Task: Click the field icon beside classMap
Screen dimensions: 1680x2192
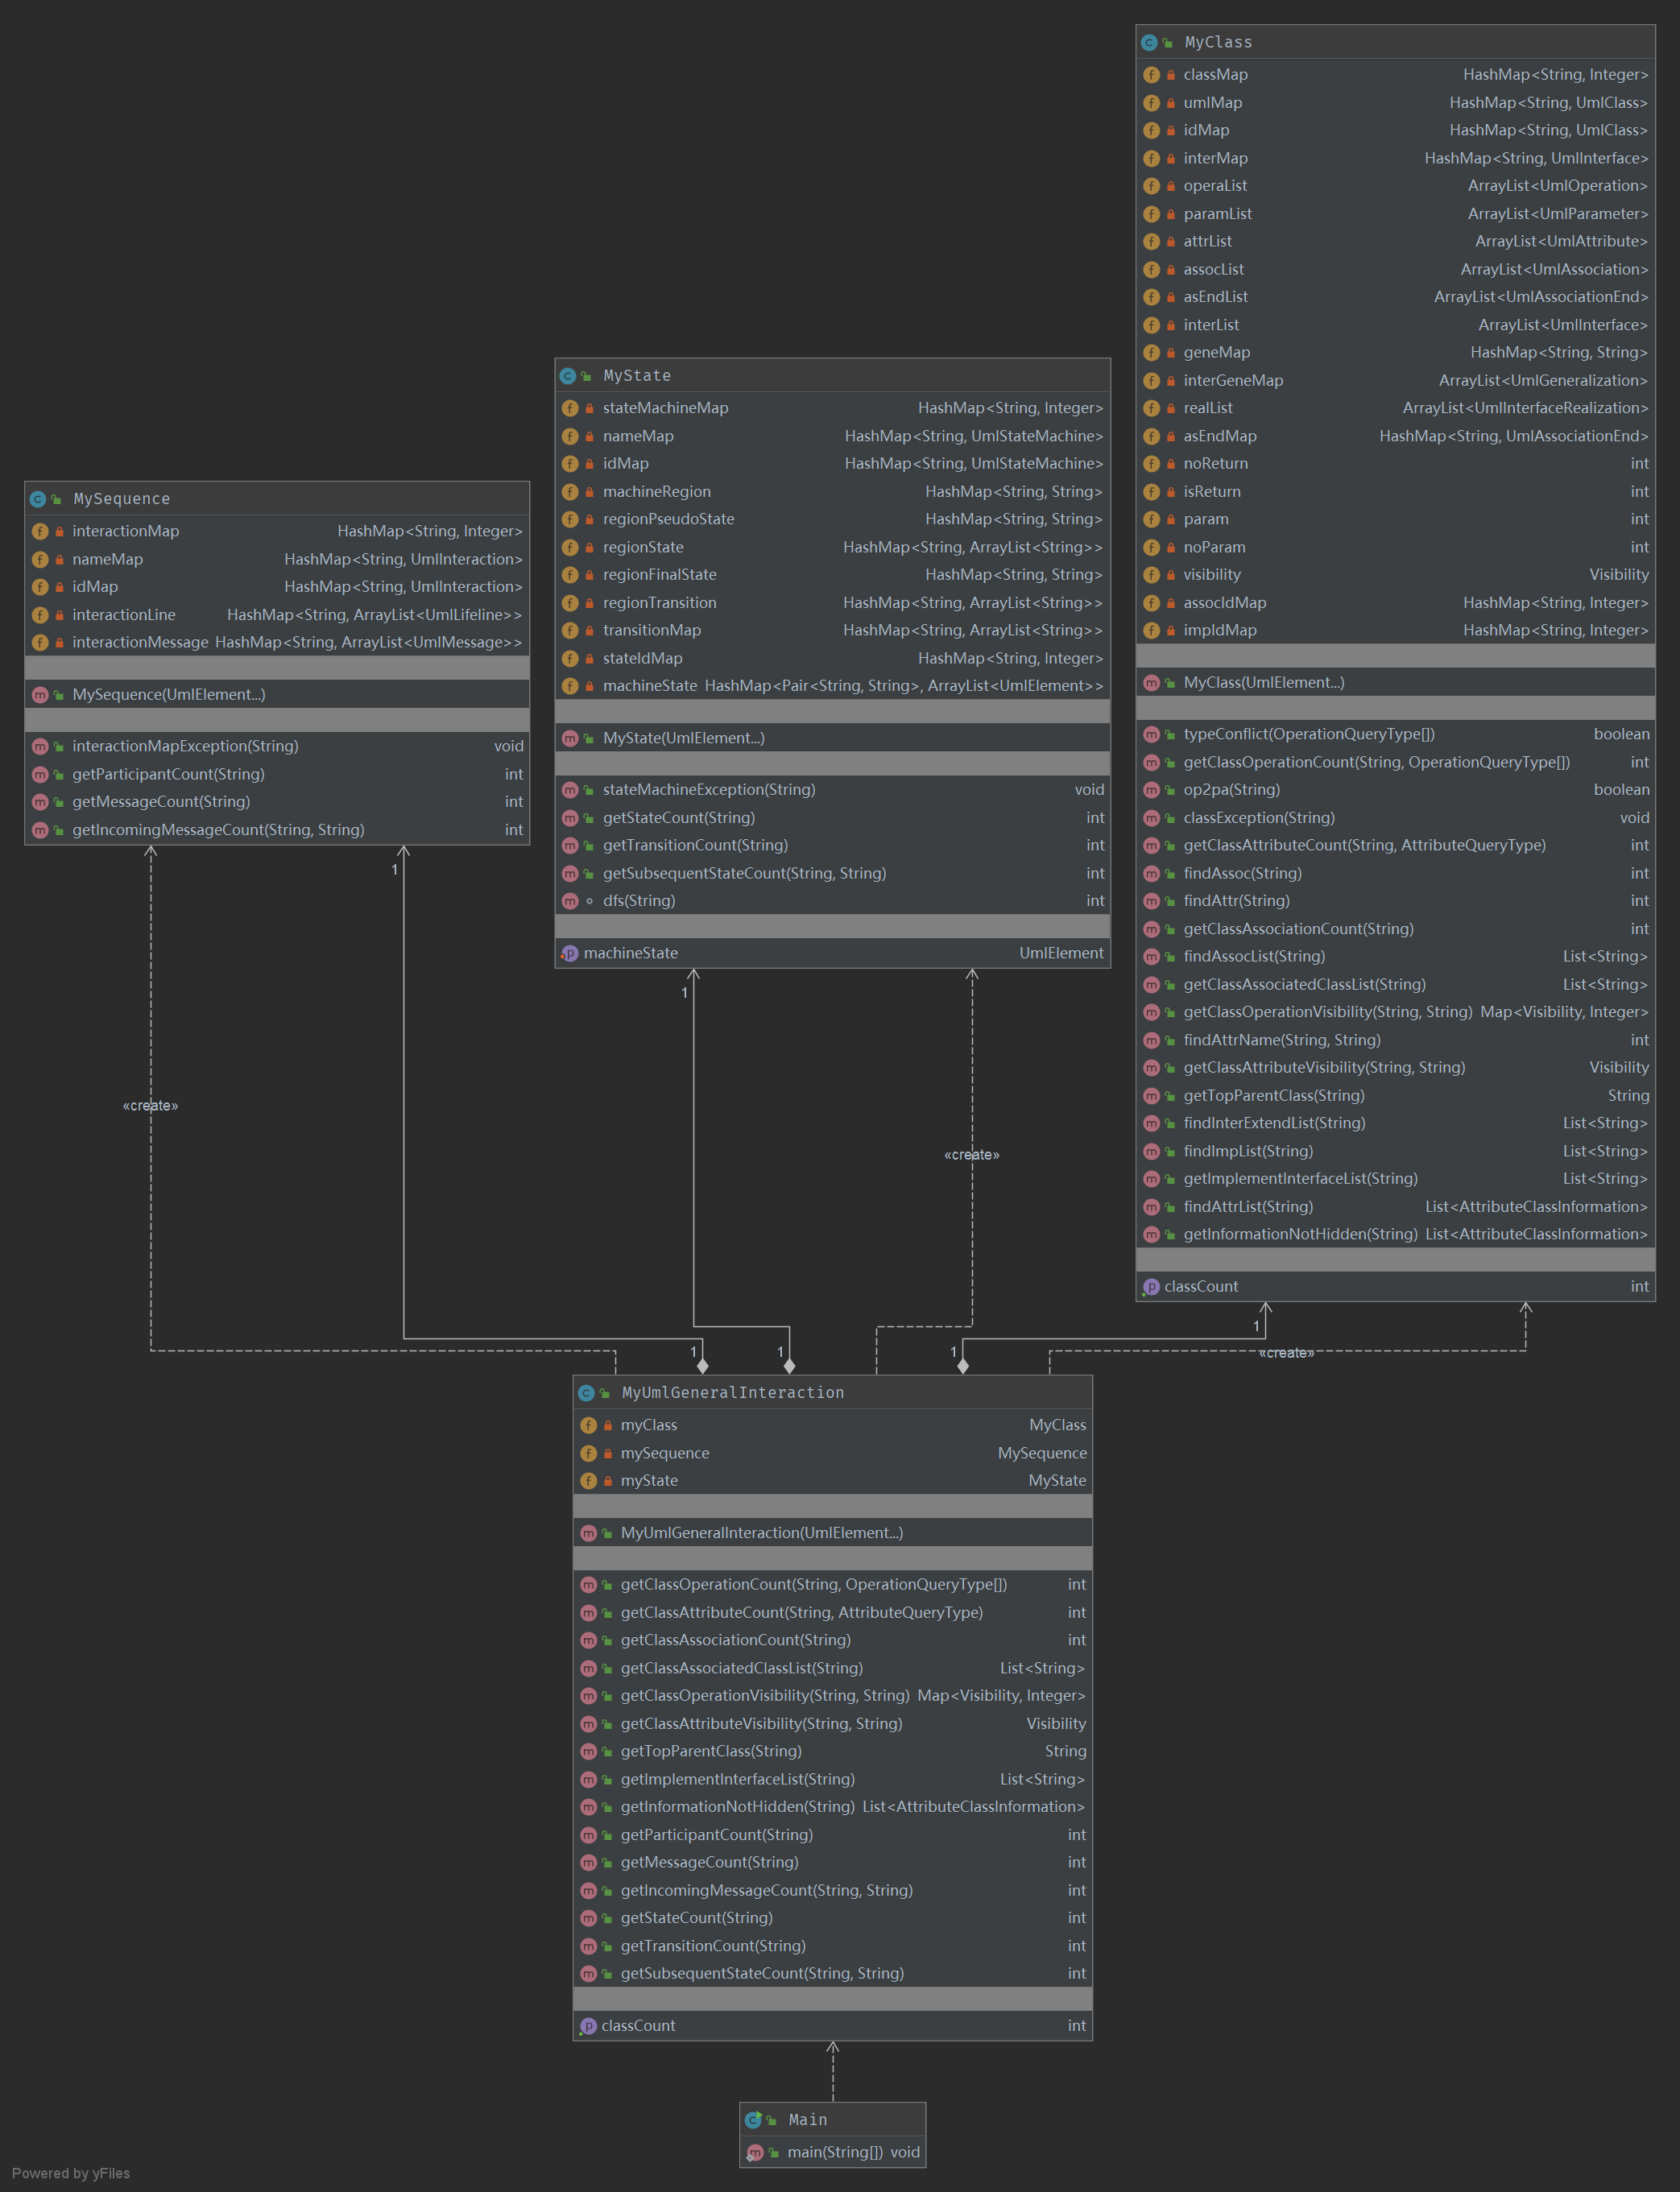Action: click(1151, 74)
